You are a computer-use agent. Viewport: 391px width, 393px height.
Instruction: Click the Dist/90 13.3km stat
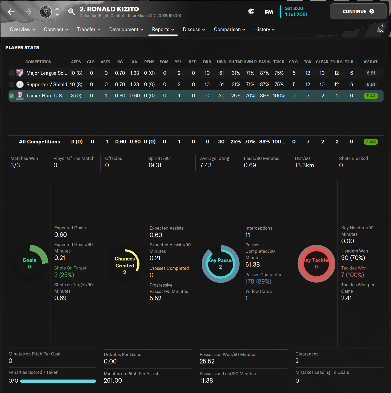tap(304, 162)
